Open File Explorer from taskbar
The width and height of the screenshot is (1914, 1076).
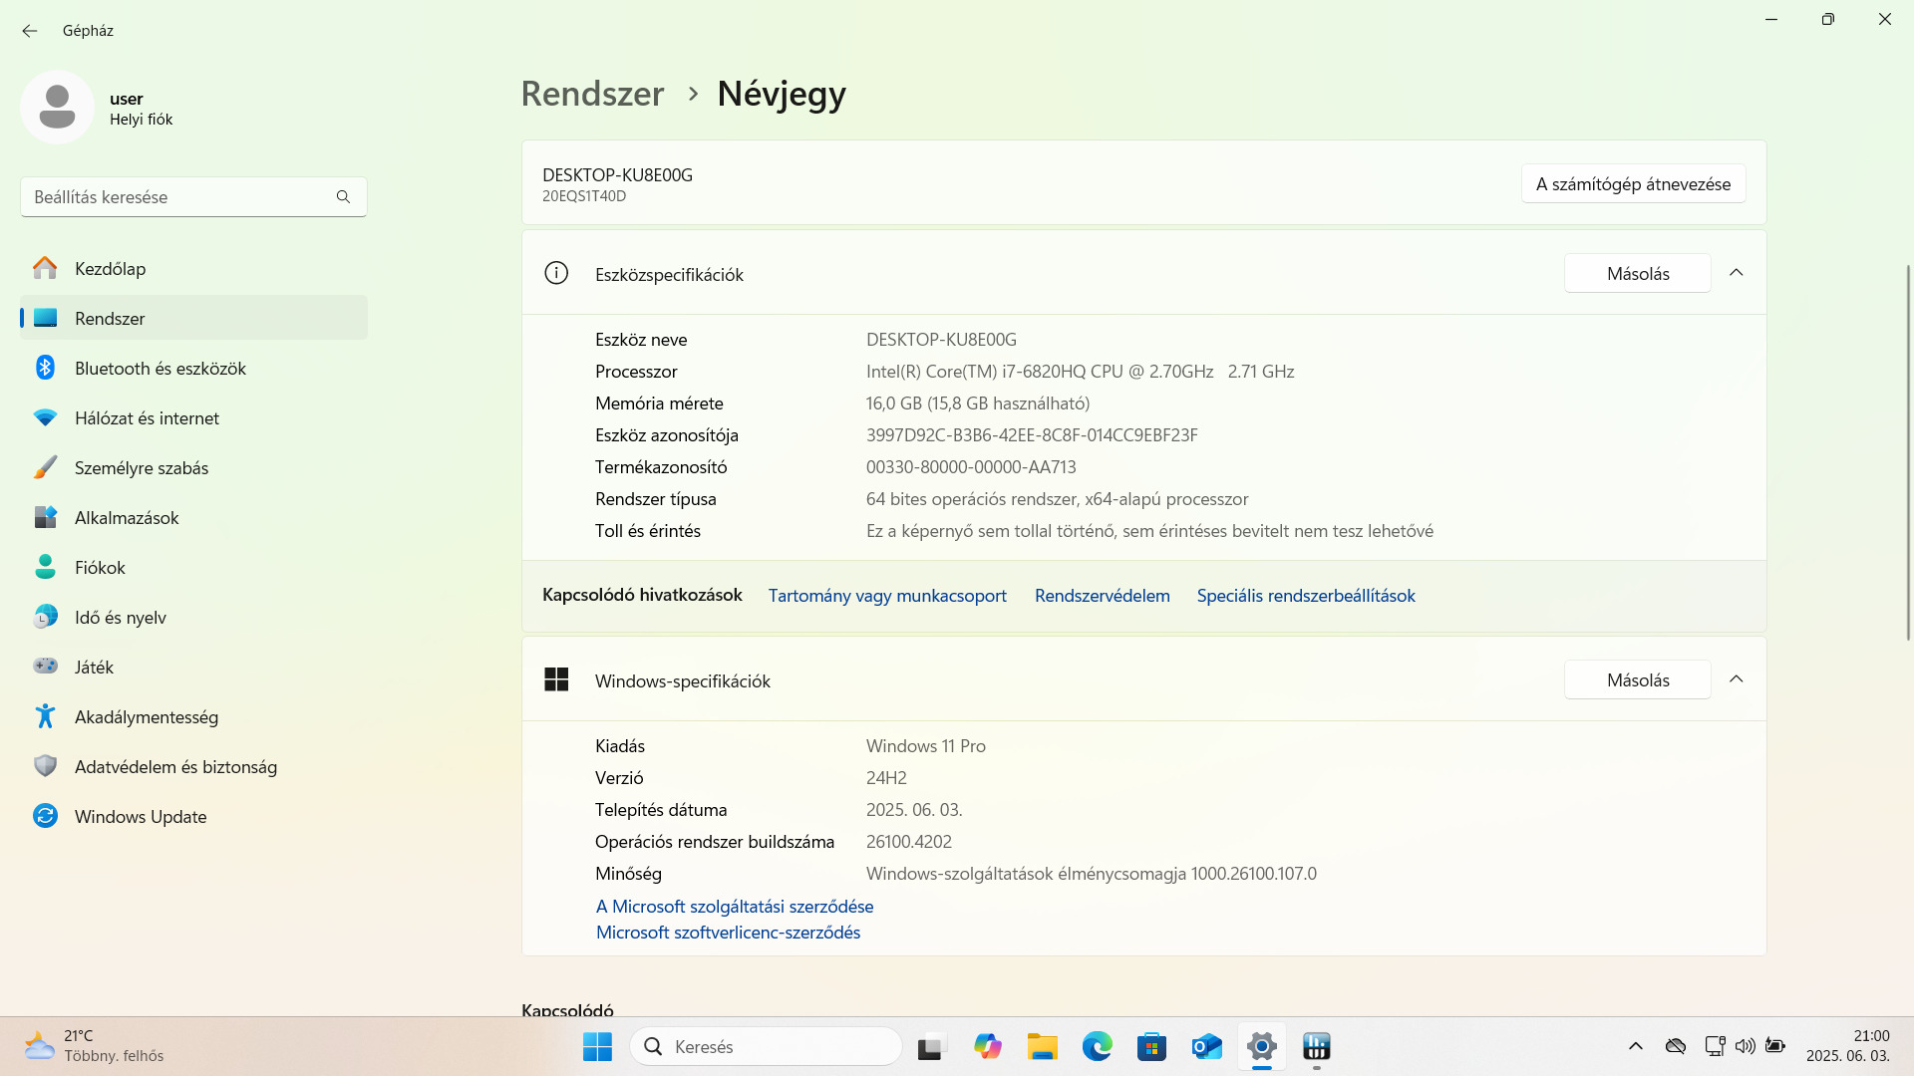[x=1042, y=1046]
